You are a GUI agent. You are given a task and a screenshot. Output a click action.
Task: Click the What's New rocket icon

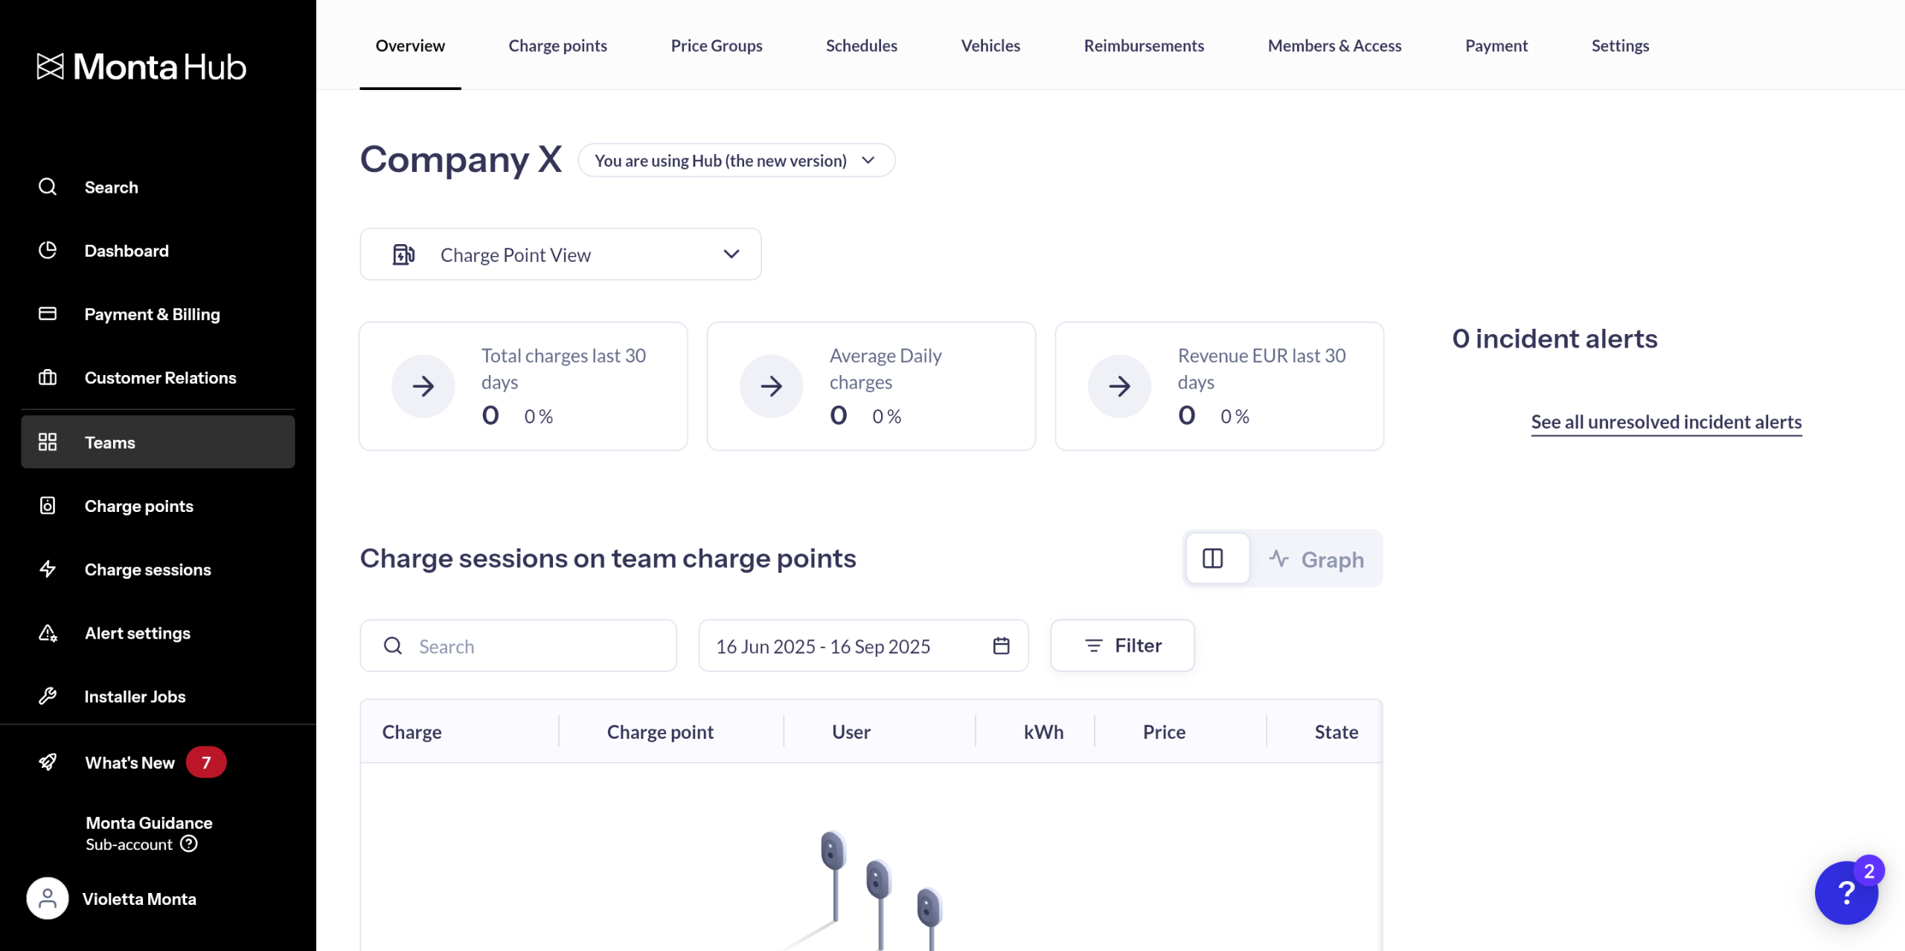coord(48,762)
